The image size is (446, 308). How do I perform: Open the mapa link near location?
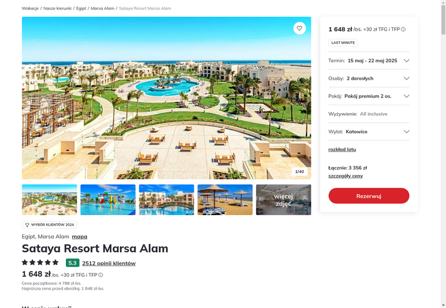tap(80, 237)
